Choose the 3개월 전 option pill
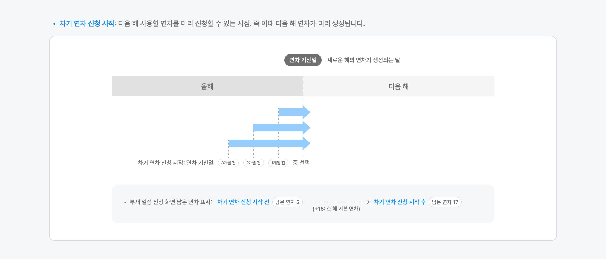Screen dimensions: 606x259 click(228, 163)
